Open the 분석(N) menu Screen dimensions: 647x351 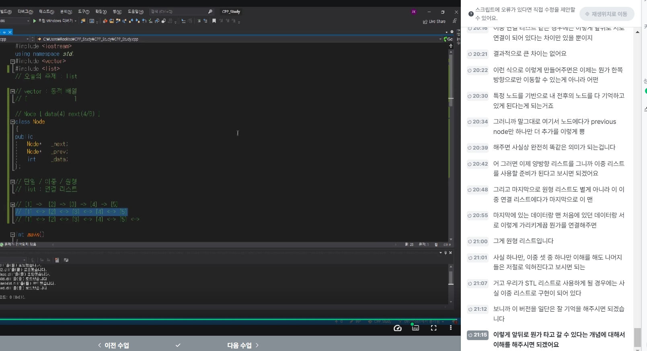[x=66, y=12]
